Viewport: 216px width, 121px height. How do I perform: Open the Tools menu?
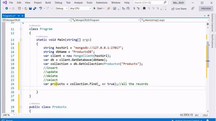click(x=89, y=3)
